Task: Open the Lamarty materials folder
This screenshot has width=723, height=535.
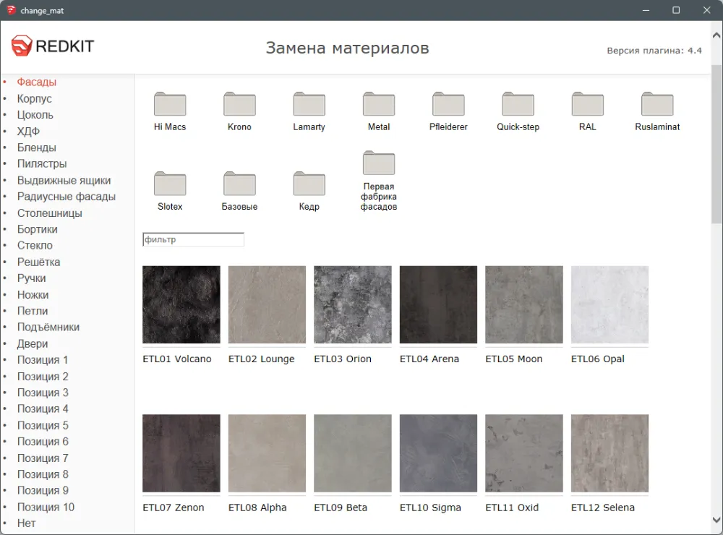Action: [x=309, y=105]
